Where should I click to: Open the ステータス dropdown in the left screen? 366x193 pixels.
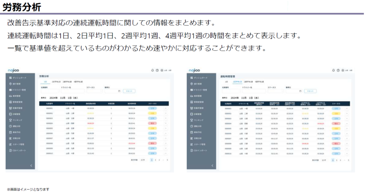point(94,91)
